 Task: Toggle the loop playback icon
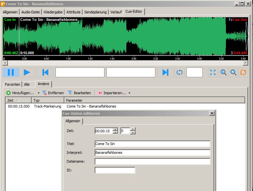tap(179, 72)
